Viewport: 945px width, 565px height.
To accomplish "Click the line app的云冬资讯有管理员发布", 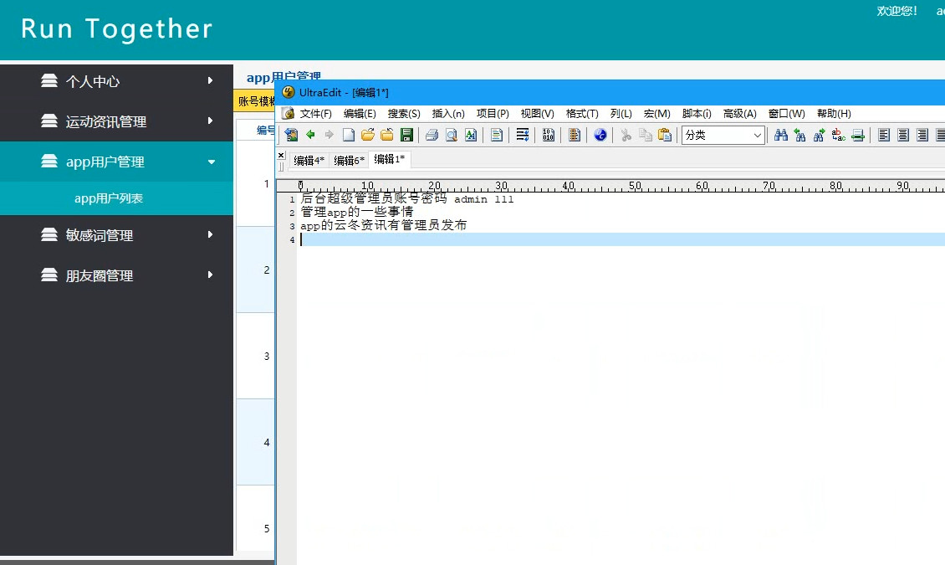I will pyautogui.click(x=383, y=225).
